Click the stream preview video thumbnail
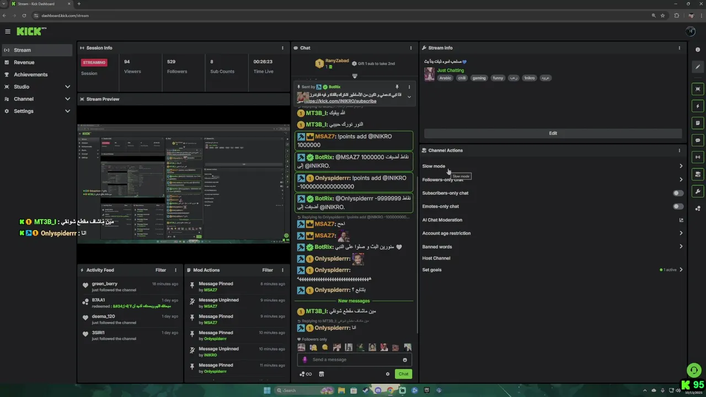 click(x=183, y=184)
